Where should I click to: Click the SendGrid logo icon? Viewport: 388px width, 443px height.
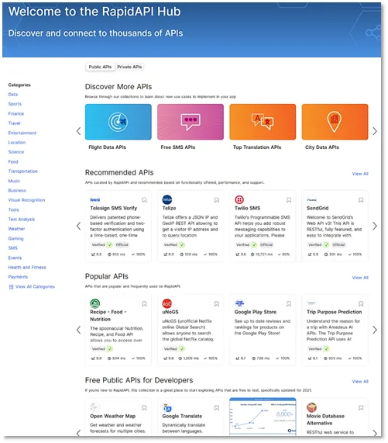pos(311,199)
